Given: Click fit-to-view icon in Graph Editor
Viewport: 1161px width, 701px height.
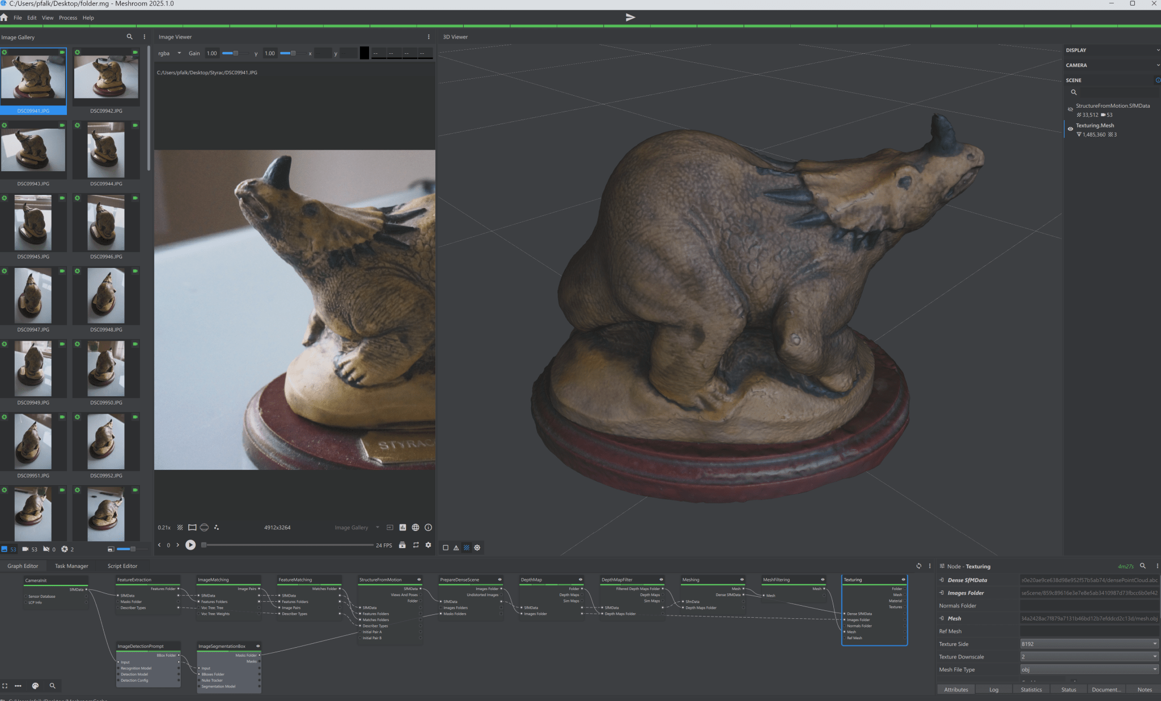Looking at the screenshot, I should tap(5, 686).
